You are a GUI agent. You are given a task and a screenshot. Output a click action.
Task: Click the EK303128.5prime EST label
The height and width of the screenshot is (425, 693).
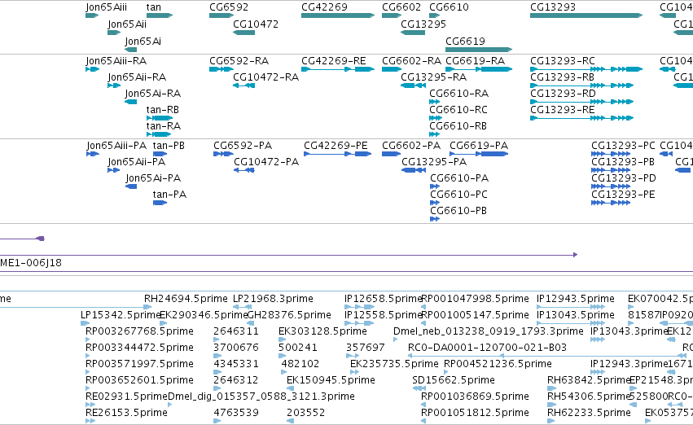(x=322, y=331)
